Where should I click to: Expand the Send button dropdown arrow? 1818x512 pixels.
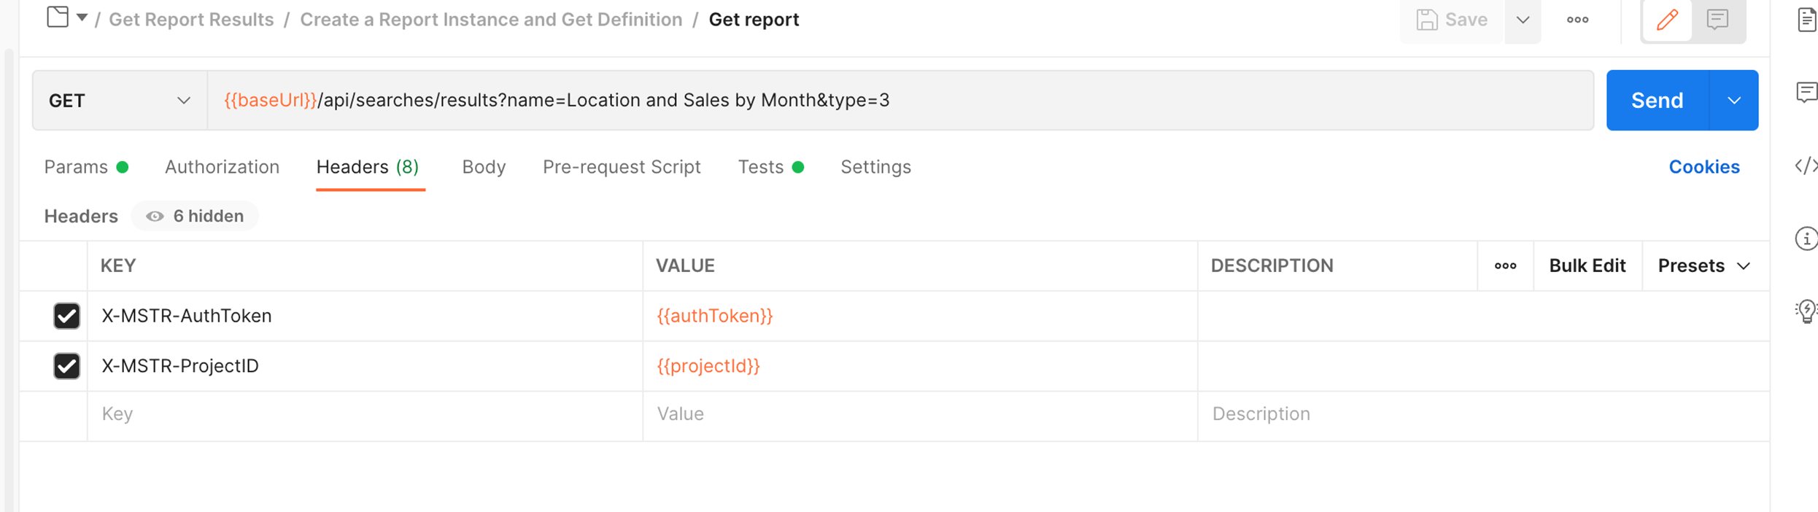click(x=1733, y=101)
